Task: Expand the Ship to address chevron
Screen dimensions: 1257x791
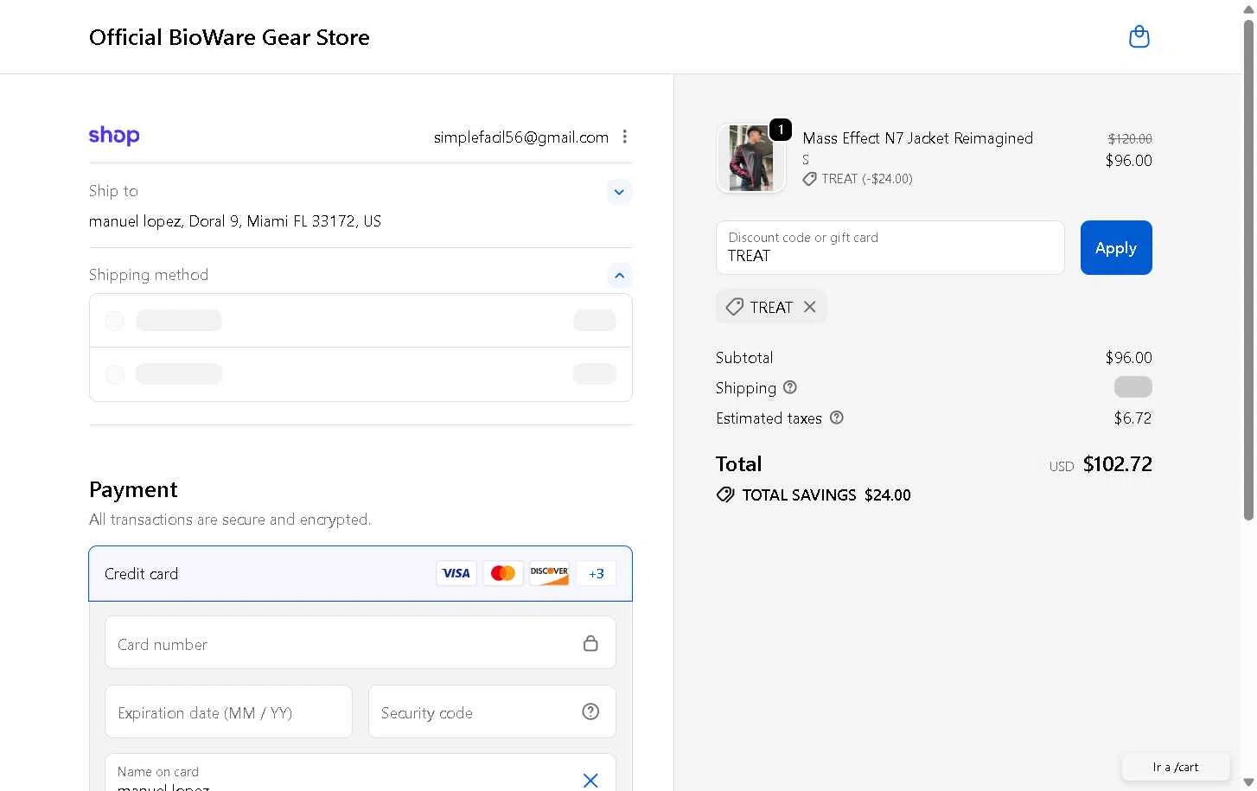Action: tap(619, 192)
